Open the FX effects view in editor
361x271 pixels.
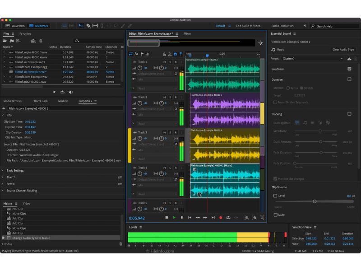(x=136, y=54)
